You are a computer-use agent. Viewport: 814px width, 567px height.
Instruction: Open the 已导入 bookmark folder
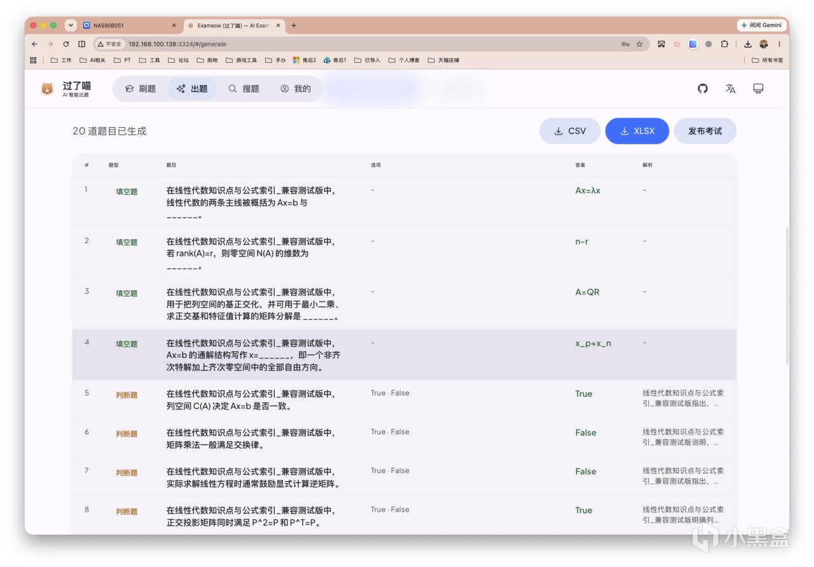coord(367,60)
